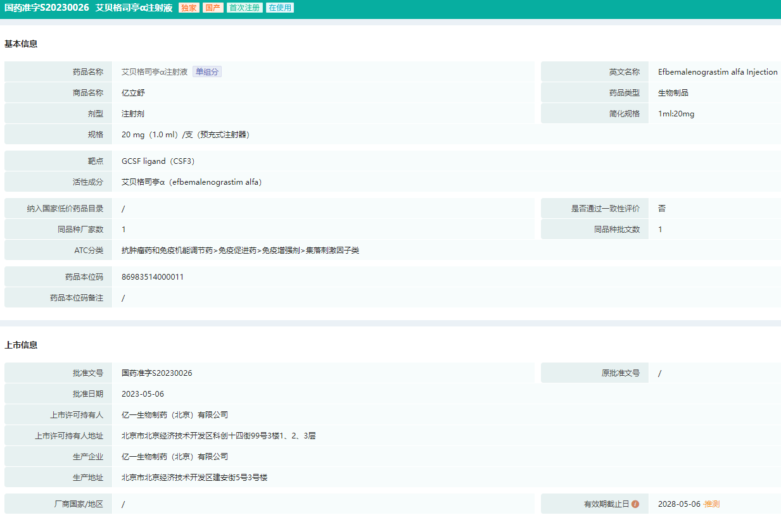
Task: Click drug name value 艾贝格司亭α注射液
Action: tap(155, 72)
